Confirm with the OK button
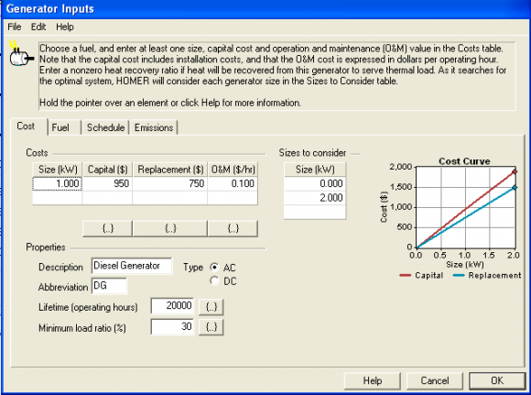The height and width of the screenshot is (395, 531). coord(497,380)
